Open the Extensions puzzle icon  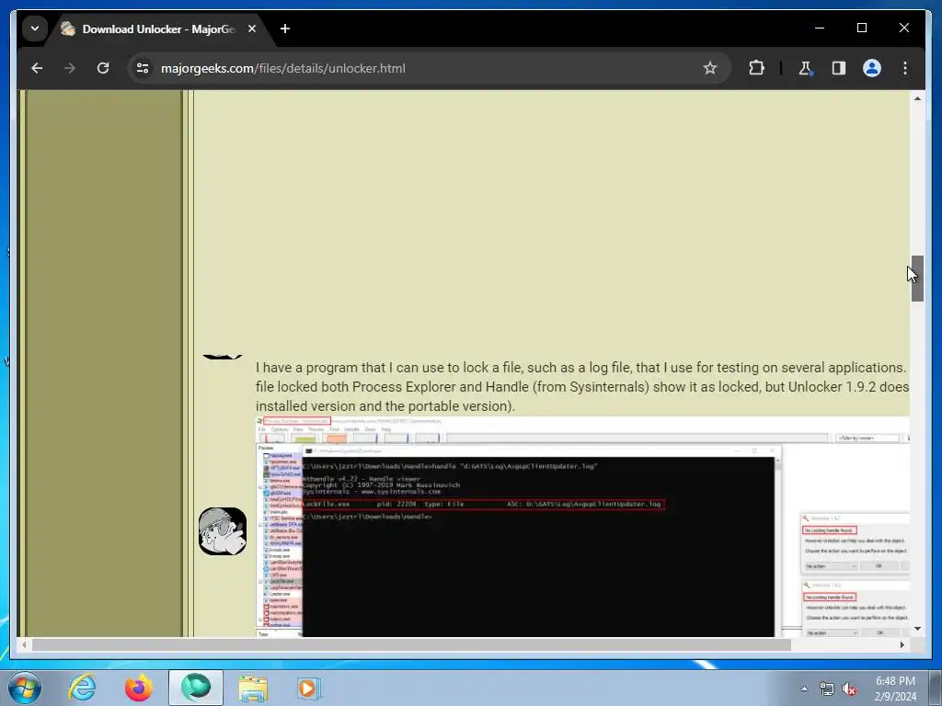pyautogui.click(x=756, y=68)
